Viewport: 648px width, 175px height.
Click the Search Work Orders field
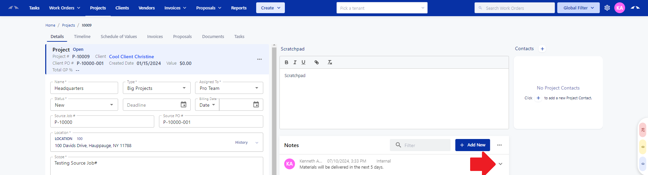pos(515,8)
